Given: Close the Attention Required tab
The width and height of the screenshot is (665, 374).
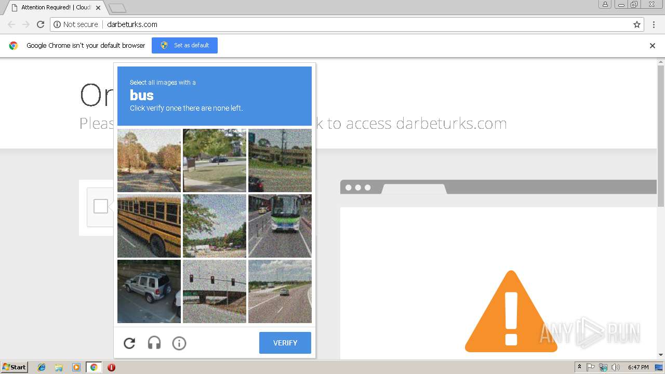Looking at the screenshot, I should 98,8.
